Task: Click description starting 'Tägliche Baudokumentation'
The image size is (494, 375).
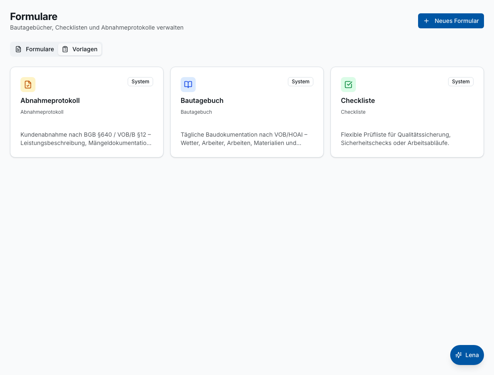Action: pyautogui.click(x=244, y=139)
